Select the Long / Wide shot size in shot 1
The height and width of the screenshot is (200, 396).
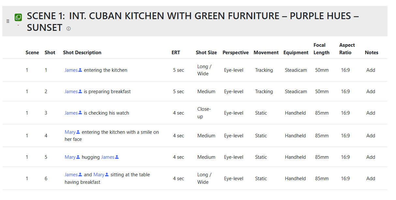pos(204,70)
